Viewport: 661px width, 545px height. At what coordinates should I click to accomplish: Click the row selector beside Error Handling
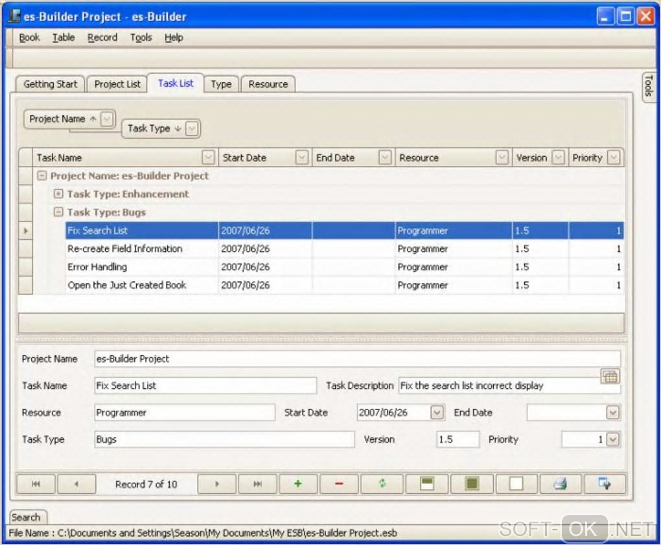26,267
